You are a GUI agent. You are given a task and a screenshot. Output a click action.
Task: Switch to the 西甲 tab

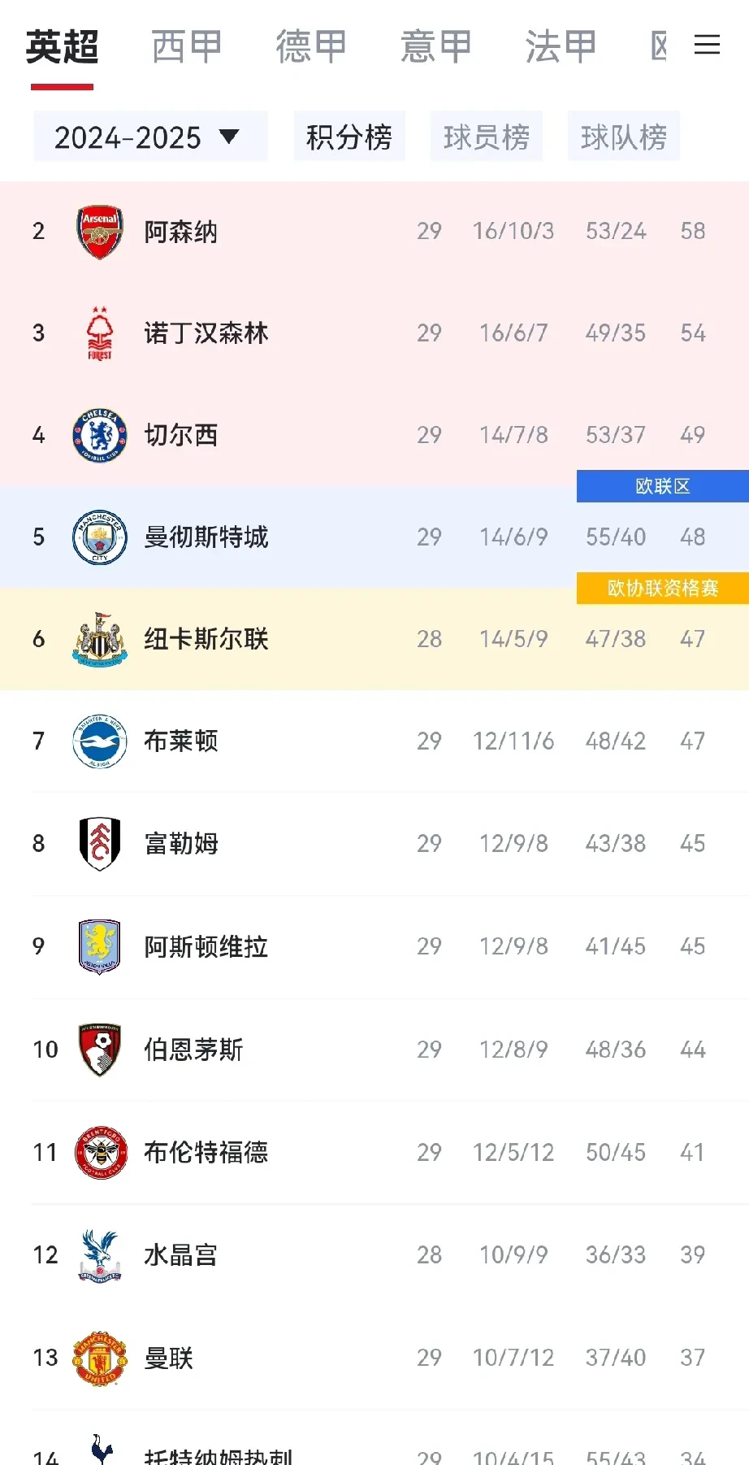[x=186, y=46]
